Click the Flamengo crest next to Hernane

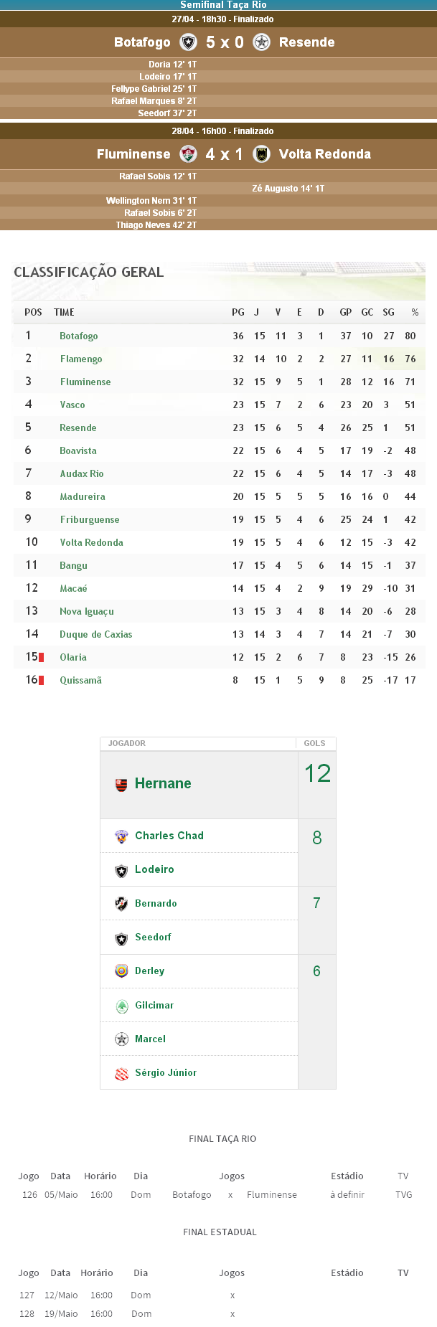pos(121,784)
